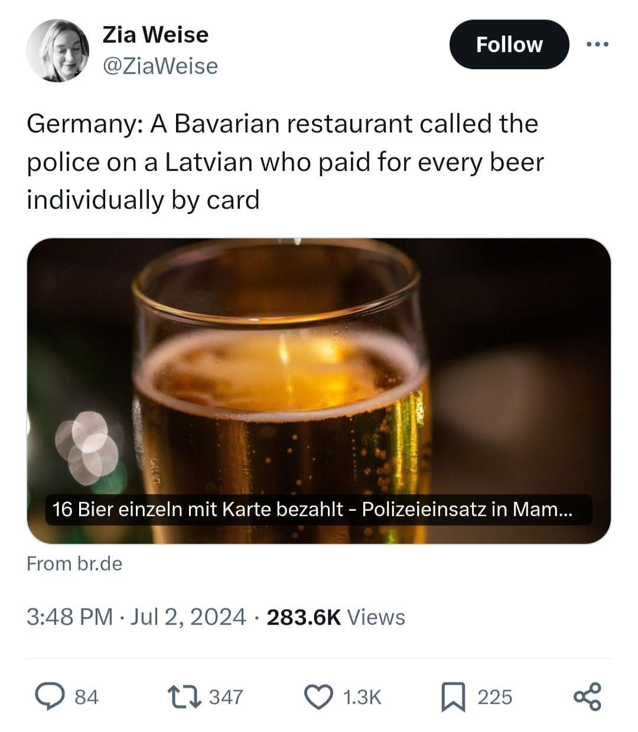Click the 347 reposts count
The height and width of the screenshot is (732, 638).
pos(226,697)
